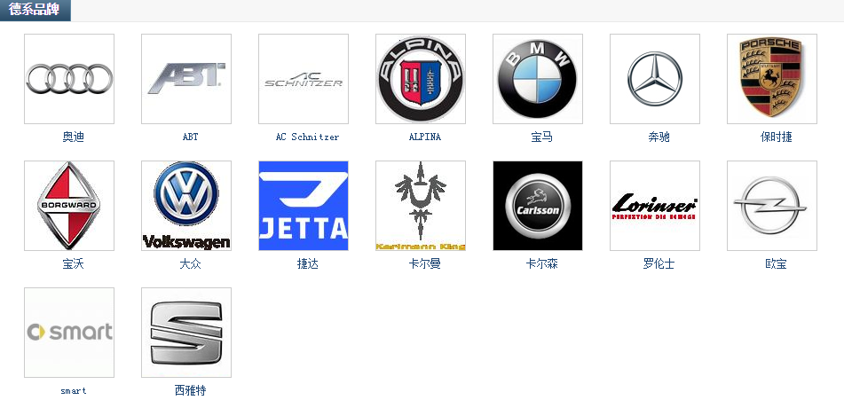
Task: Click the 保时捷 brand name link
Action: point(777,137)
